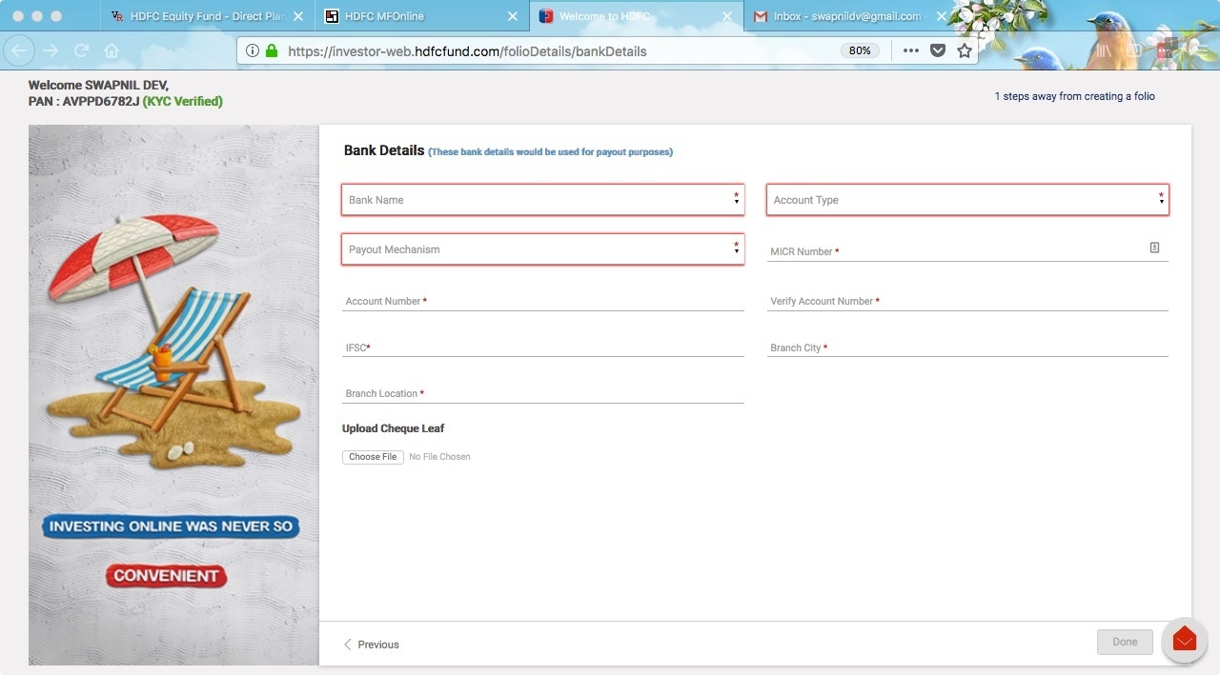The height and width of the screenshot is (675, 1220).
Task: Switch to the Gmail Inbox tab
Action: pyautogui.click(x=850, y=16)
